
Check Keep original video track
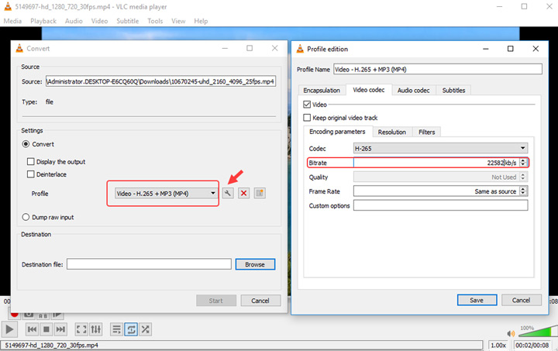307,117
